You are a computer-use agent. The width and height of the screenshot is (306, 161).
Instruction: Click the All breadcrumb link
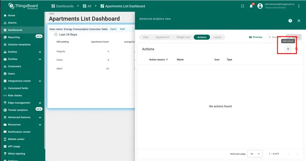pyautogui.click(x=87, y=6)
